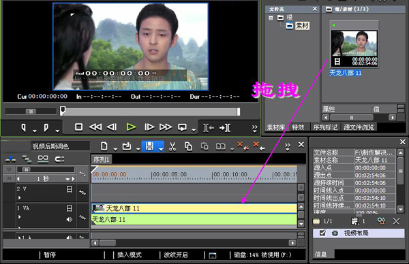Click the Cut scissors icon
Image resolution: width=409 pixels, height=264 pixels.
pos(172,146)
